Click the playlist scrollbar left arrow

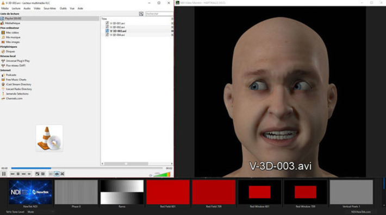[x=103, y=163]
